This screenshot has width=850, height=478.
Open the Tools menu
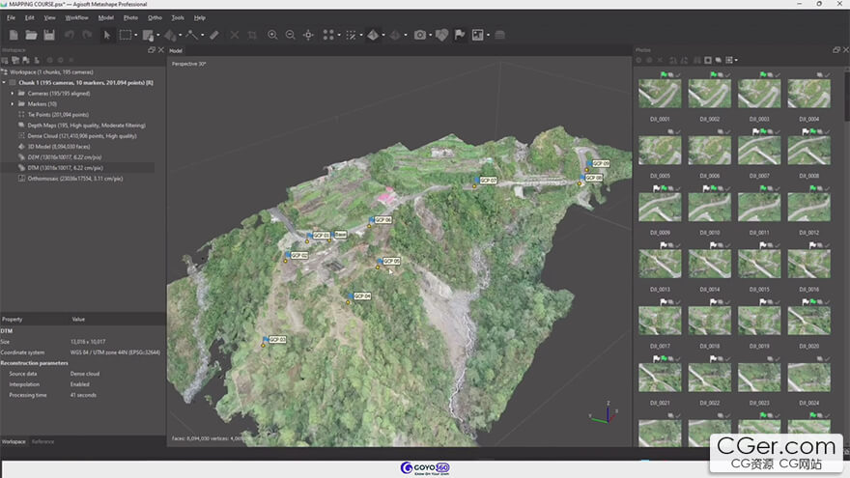click(178, 18)
